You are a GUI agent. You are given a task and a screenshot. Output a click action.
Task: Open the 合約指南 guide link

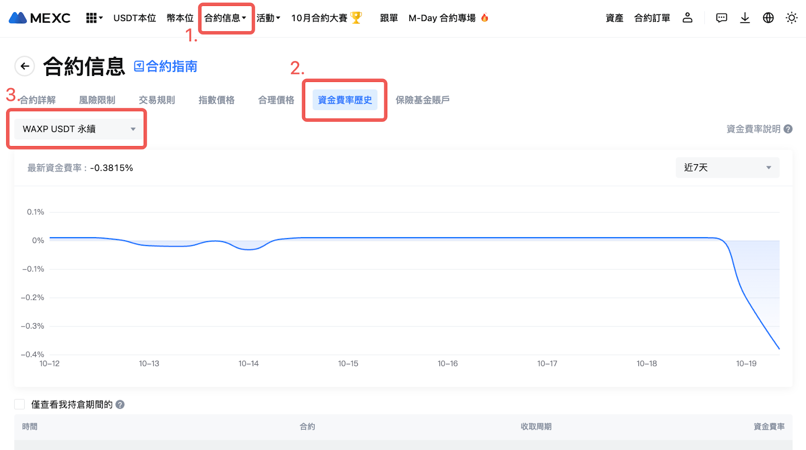pos(166,66)
